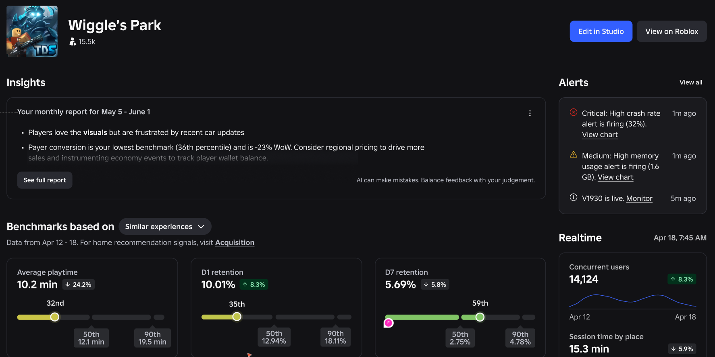Screen dimensions: 715x357
Task: Open the monthly report three-dot options menu
Action: [530, 113]
